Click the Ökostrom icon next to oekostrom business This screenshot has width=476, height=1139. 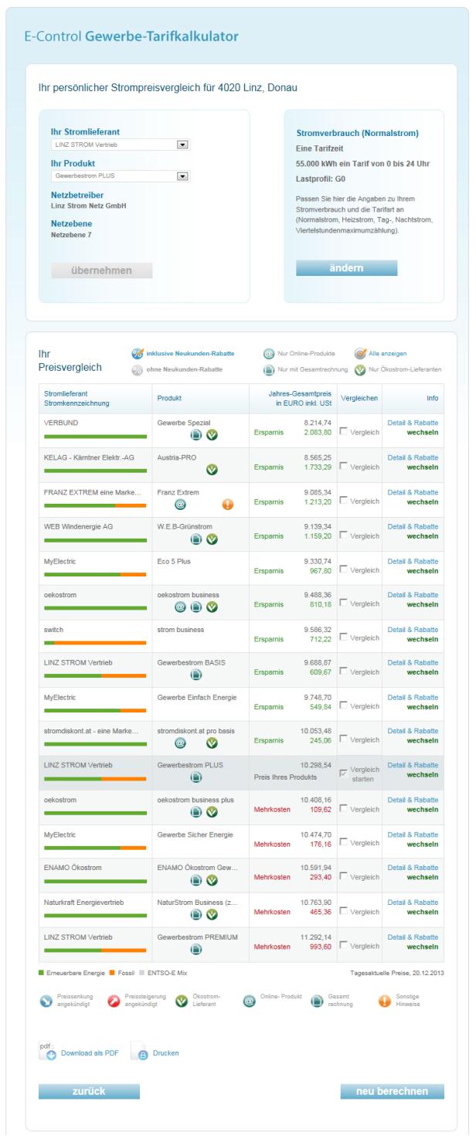tap(212, 607)
